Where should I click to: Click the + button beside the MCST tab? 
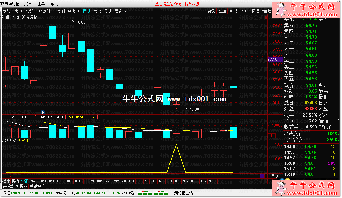pyautogui.click(x=271, y=181)
